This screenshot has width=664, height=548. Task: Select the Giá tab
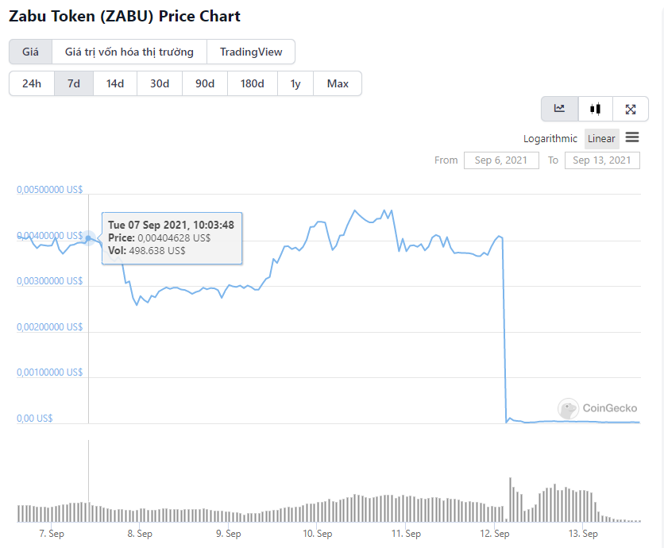click(x=30, y=52)
